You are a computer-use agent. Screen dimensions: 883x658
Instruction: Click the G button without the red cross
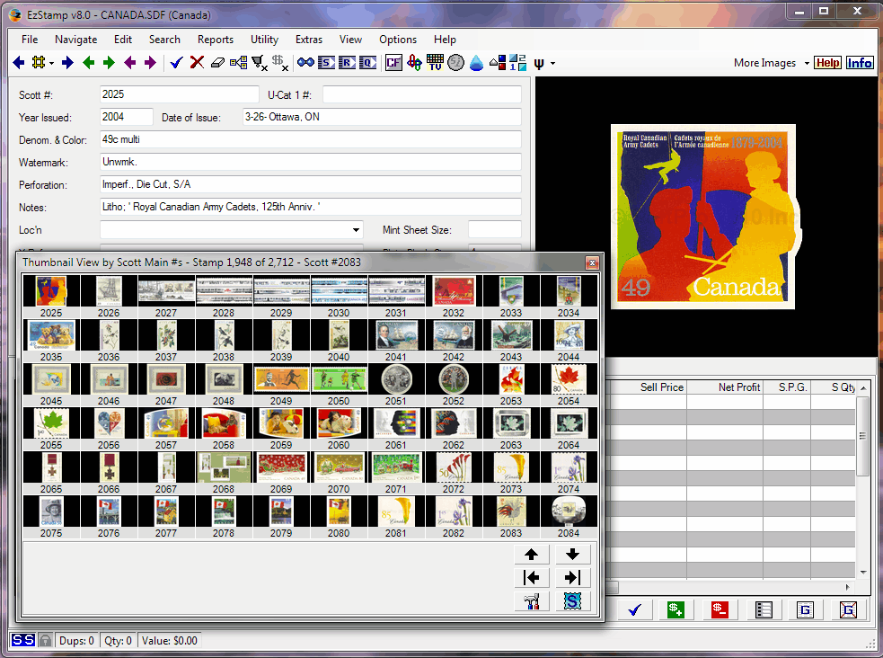click(x=805, y=609)
